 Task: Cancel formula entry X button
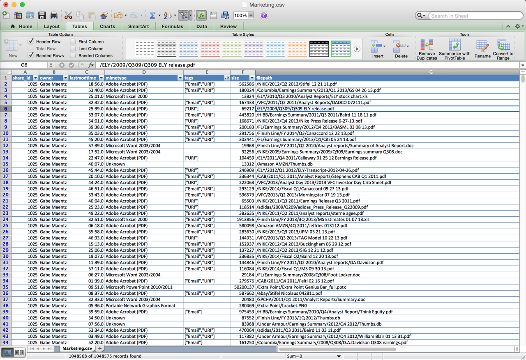click(x=62, y=65)
